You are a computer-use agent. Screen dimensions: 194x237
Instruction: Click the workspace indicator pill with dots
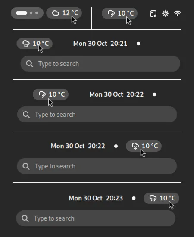27,13
